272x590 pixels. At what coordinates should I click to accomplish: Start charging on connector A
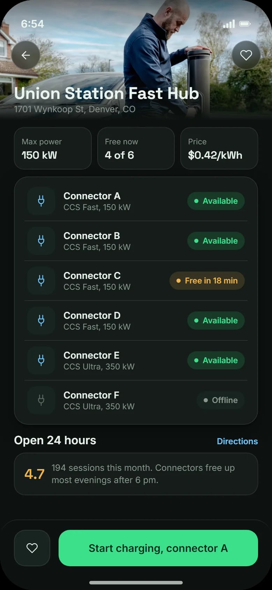click(158, 548)
